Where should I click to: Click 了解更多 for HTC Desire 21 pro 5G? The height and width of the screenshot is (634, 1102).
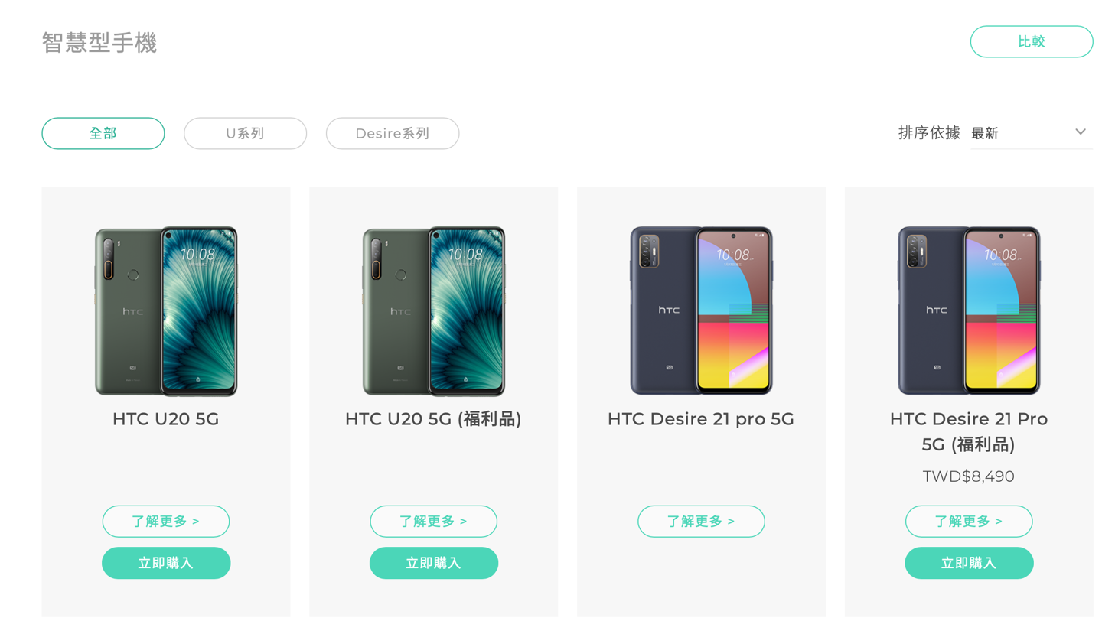point(701,522)
